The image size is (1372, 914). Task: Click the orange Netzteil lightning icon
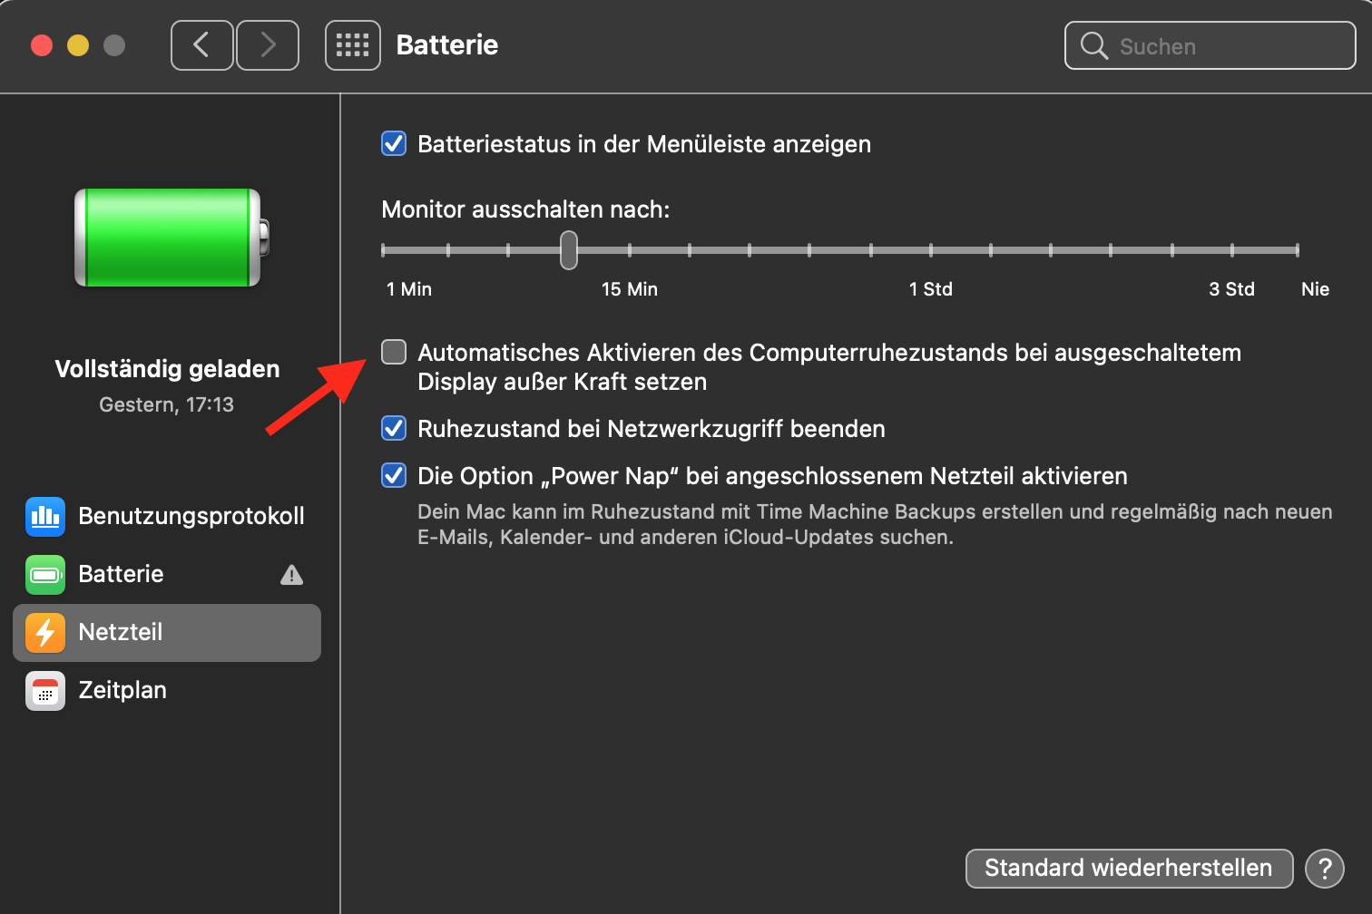pos(45,632)
